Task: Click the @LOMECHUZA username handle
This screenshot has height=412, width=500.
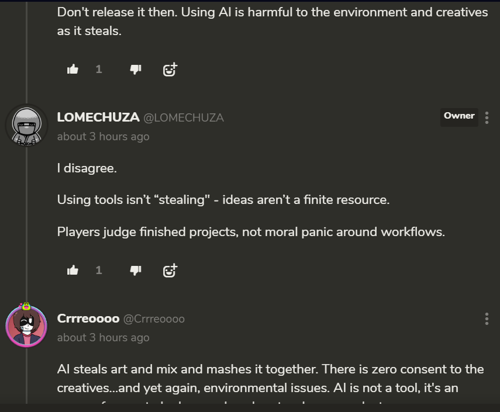Action: (184, 118)
